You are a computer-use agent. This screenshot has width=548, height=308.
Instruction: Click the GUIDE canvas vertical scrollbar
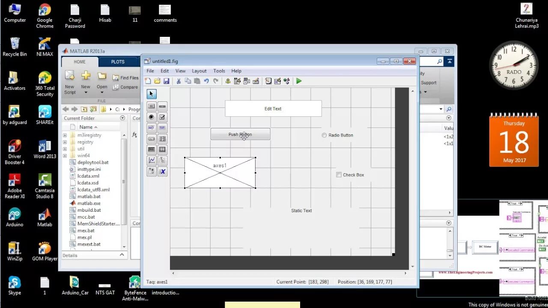[413, 178]
